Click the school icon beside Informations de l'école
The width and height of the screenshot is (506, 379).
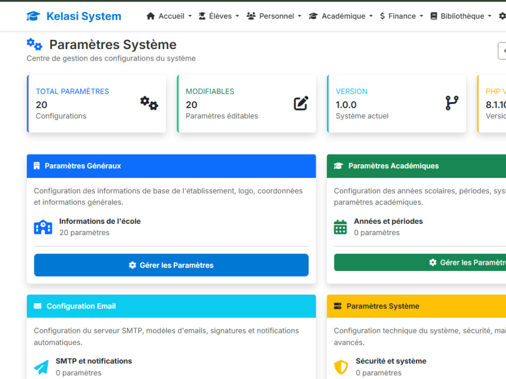tap(43, 227)
